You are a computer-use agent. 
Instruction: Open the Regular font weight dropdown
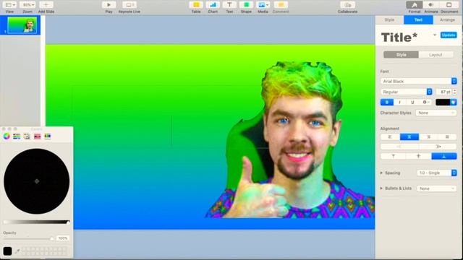click(407, 92)
